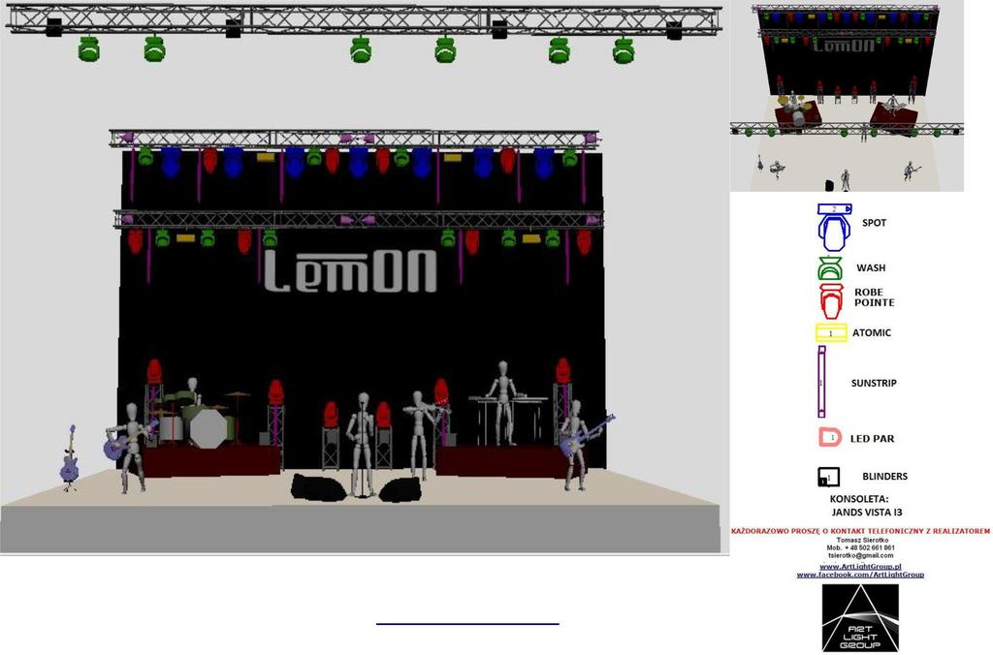Click the 'ROBE POINTE' legend label
Image resolution: width=993 pixels, height=655 pixels.
click(x=874, y=297)
